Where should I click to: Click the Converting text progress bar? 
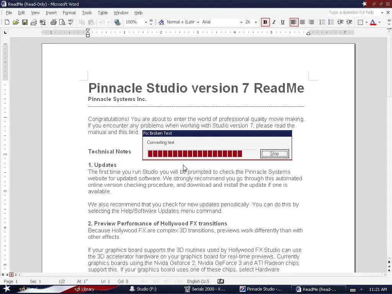point(202,154)
